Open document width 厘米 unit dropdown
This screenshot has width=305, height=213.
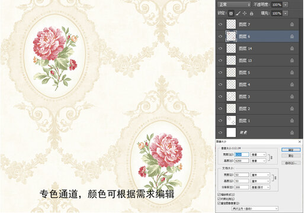260,175
